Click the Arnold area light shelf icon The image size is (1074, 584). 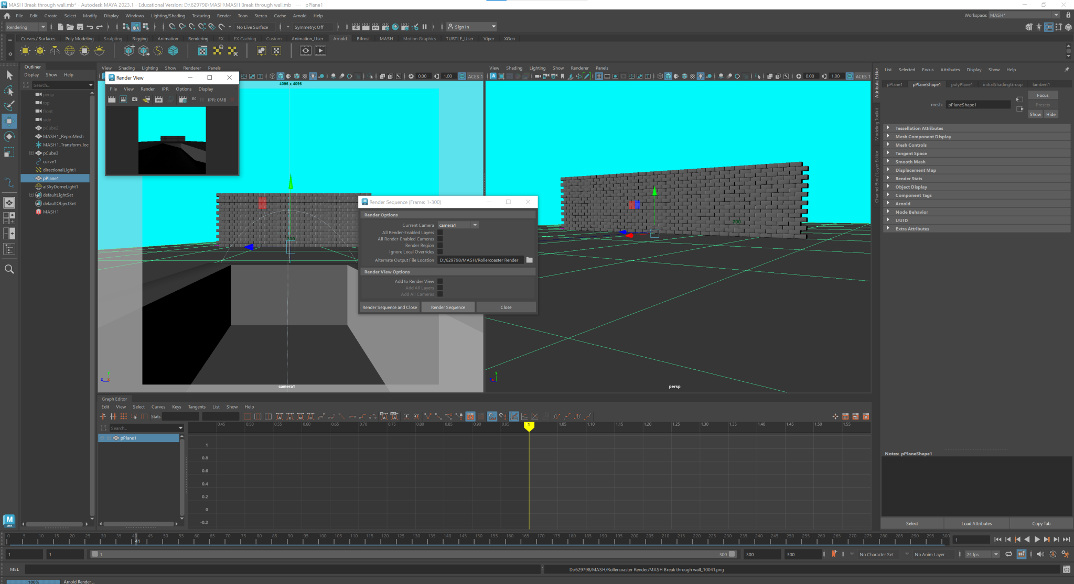(25, 51)
